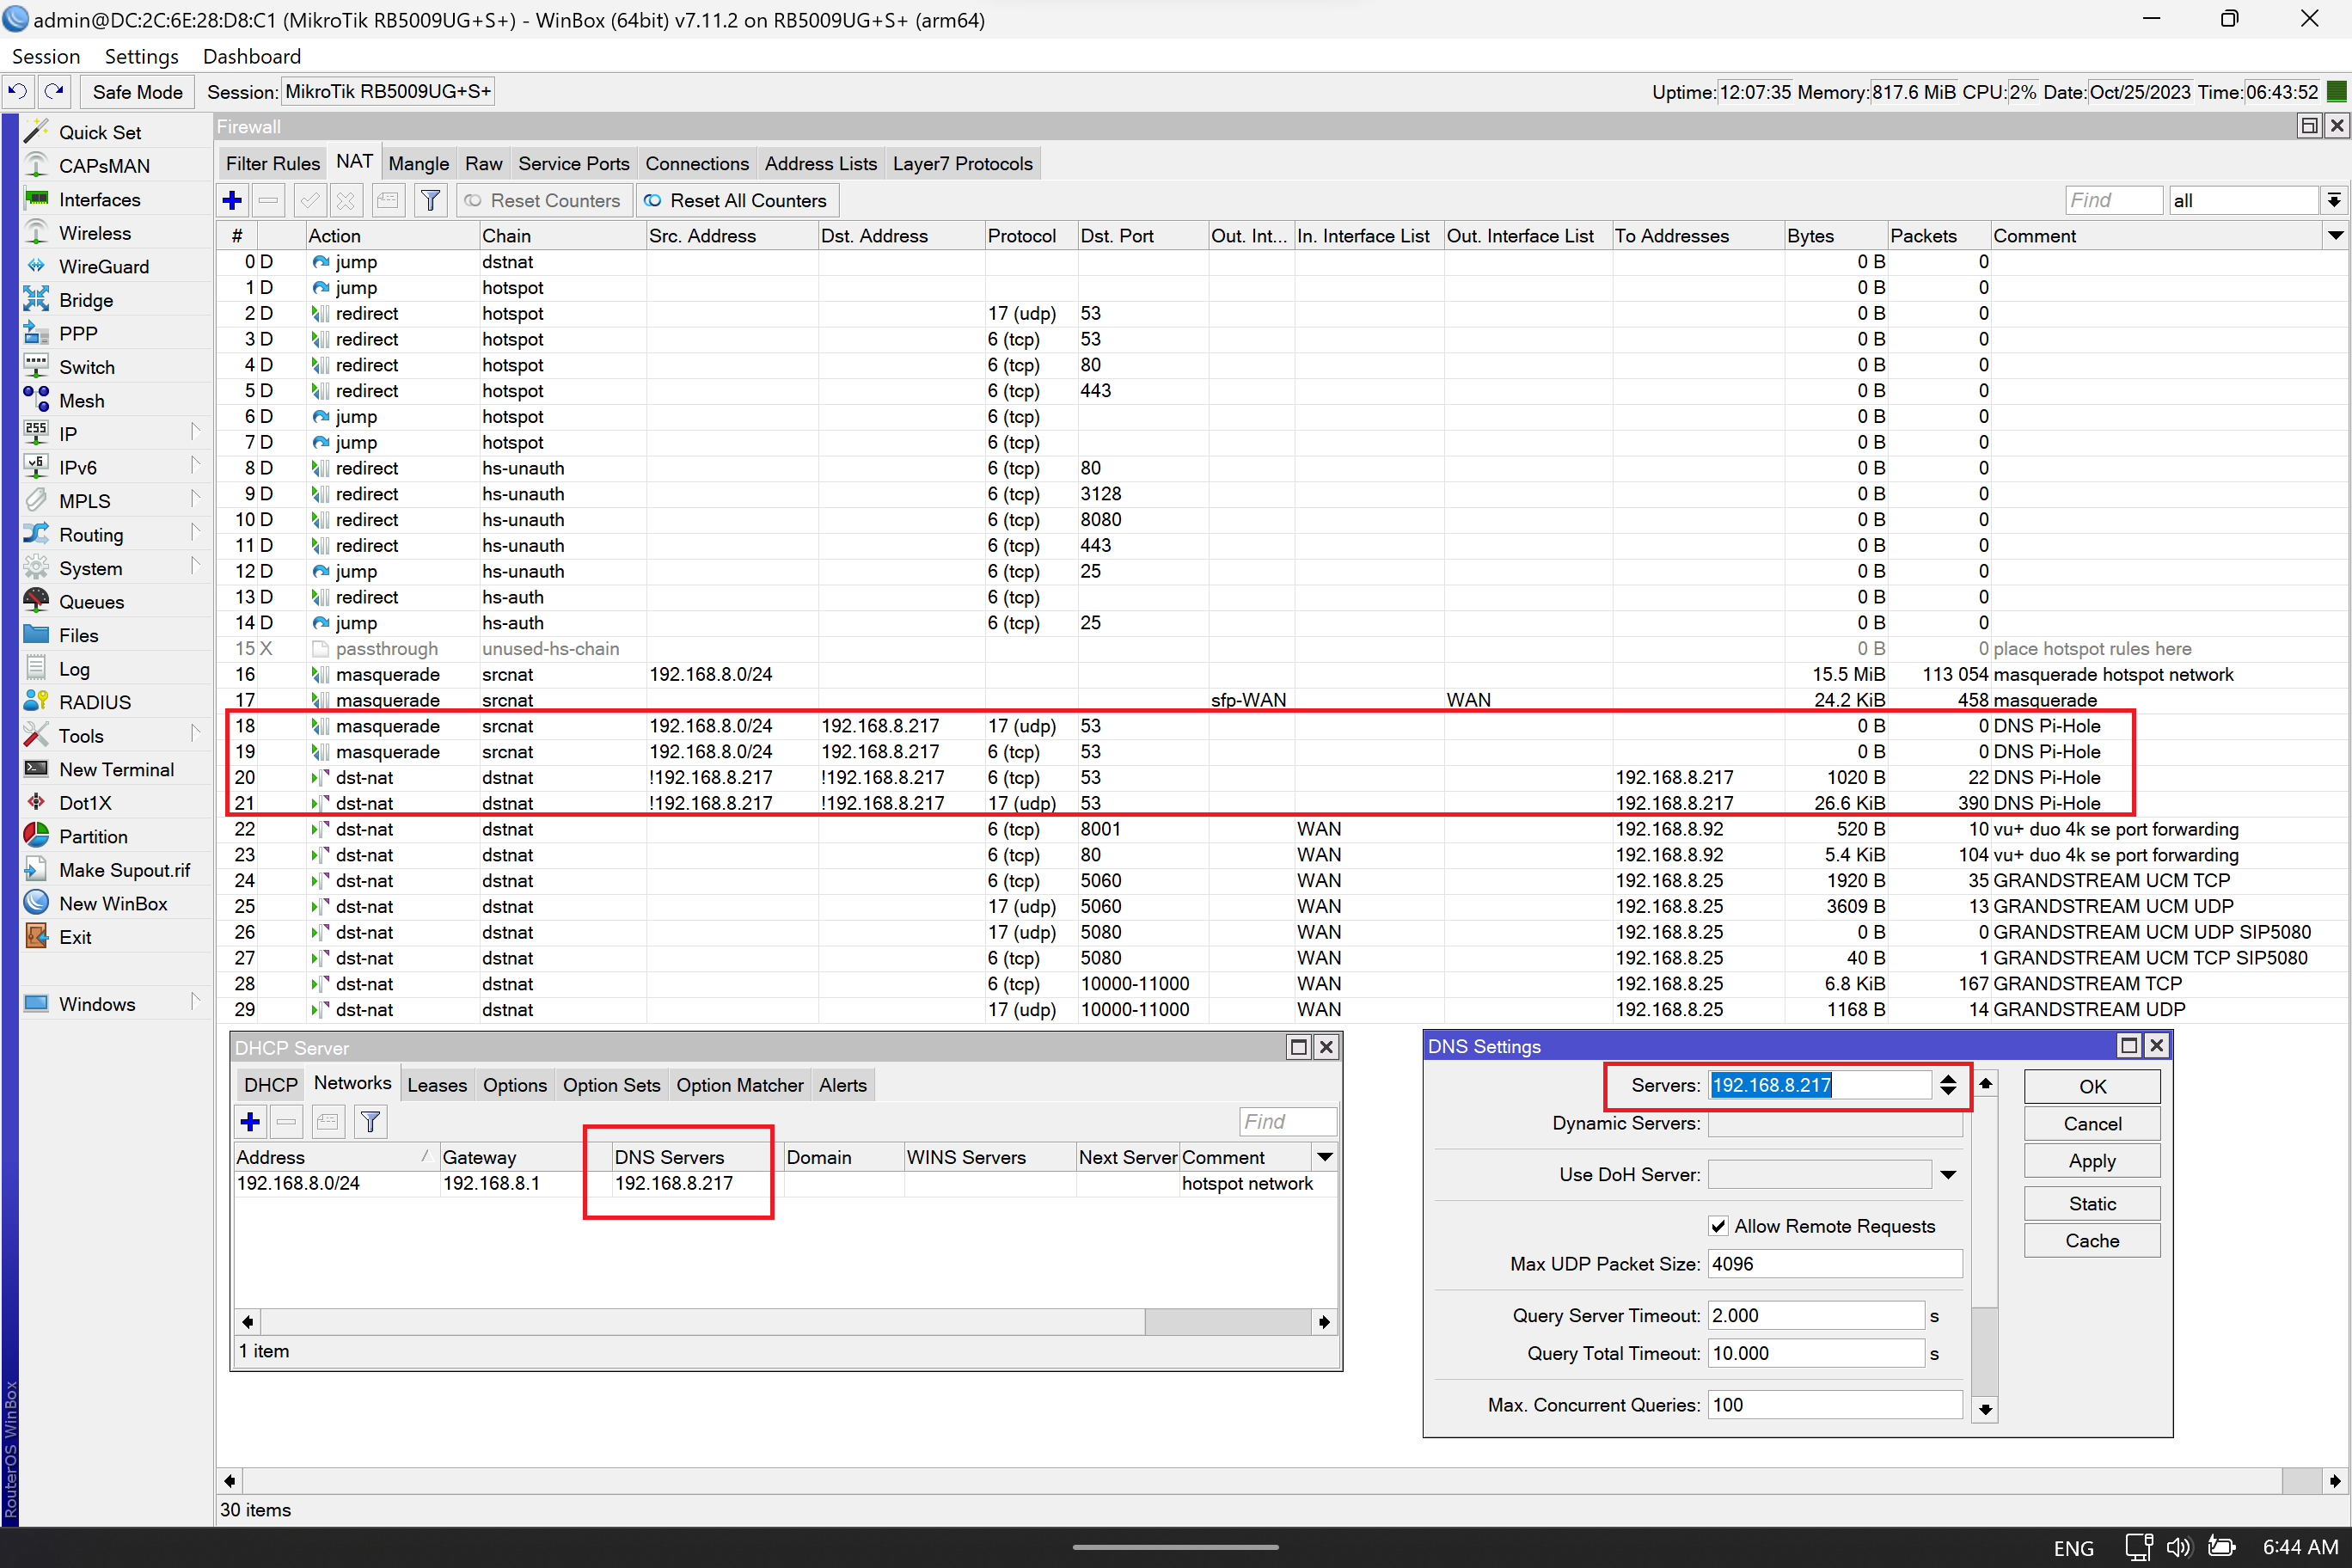Expand the IP sidebar submenu
The width and height of the screenshot is (2352, 1568).
196,433
